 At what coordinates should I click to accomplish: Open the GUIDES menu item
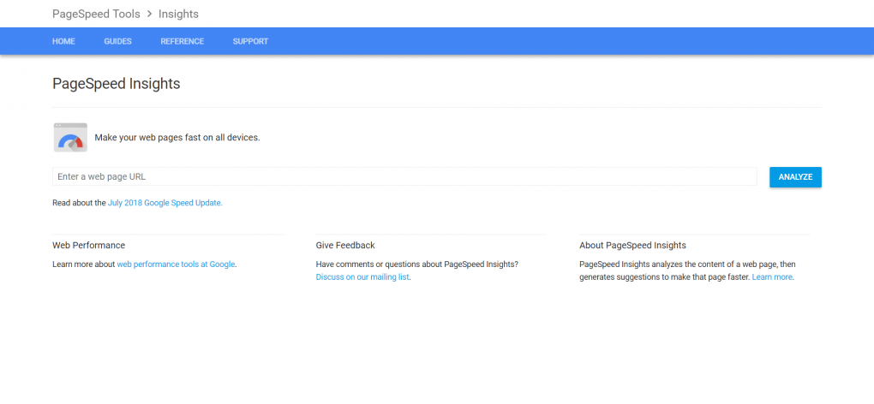pyautogui.click(x=117, y=41)
